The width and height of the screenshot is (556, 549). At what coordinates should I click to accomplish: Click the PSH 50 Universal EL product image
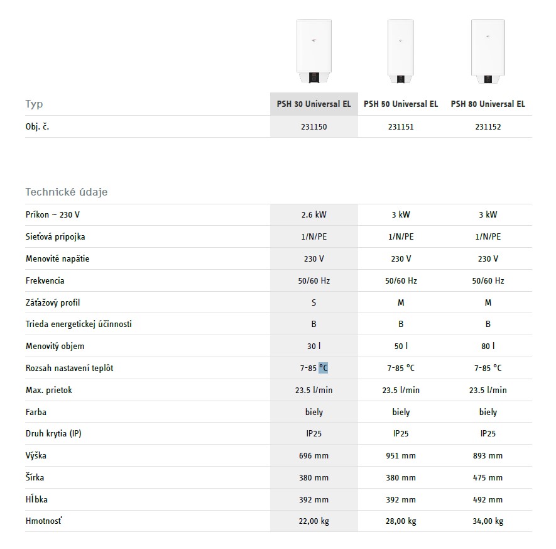(x=401, y=51)
